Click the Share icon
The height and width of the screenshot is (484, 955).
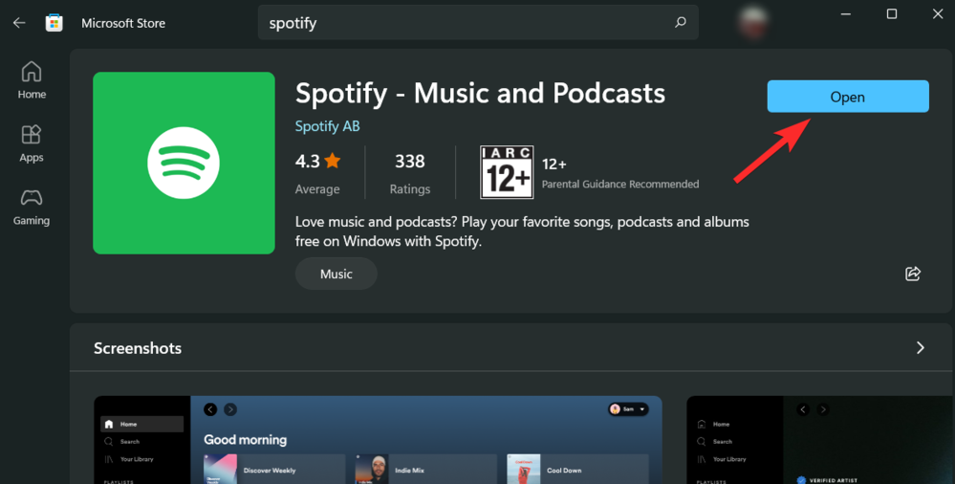912,274
